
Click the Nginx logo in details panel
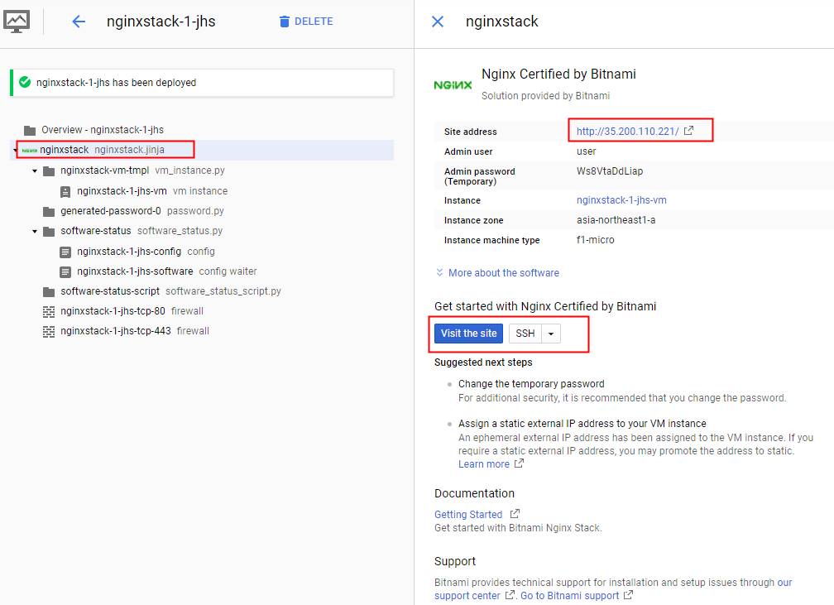click(453, 85)
